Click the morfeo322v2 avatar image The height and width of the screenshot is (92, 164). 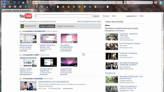[x=22, y=26]
